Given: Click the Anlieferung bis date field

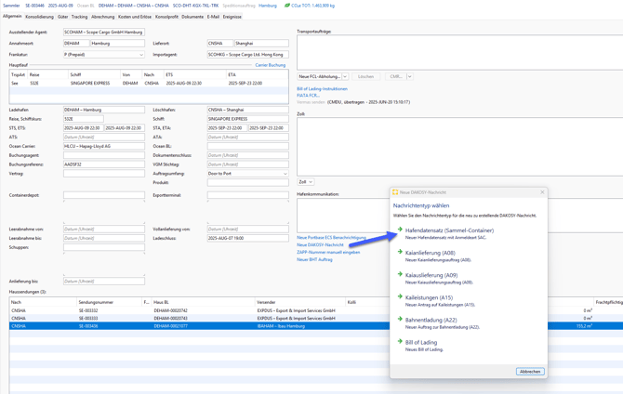Looking at the screenshot, I should (104, 282).
